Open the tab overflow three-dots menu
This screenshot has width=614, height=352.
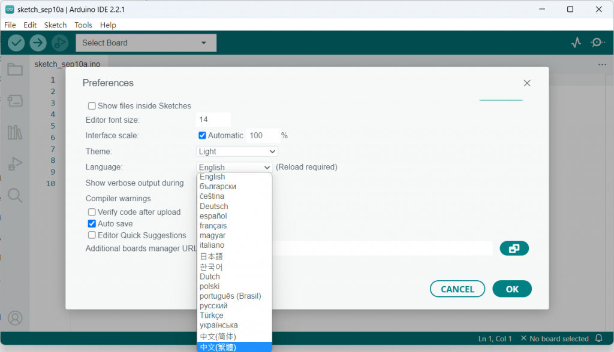[602, 65]
